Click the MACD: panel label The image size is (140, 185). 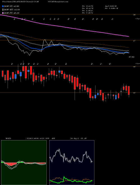coord(8,138)
